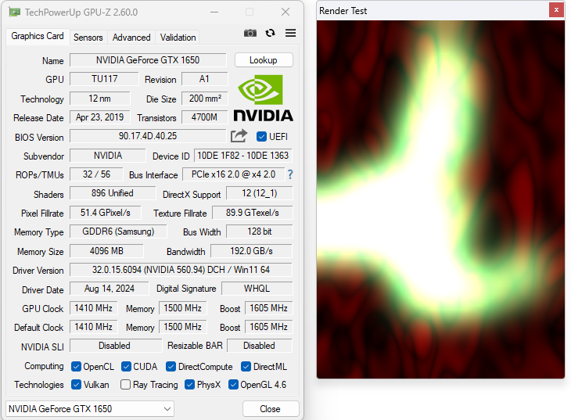
Task: Click the Render Test title bar
Action: 433,11
